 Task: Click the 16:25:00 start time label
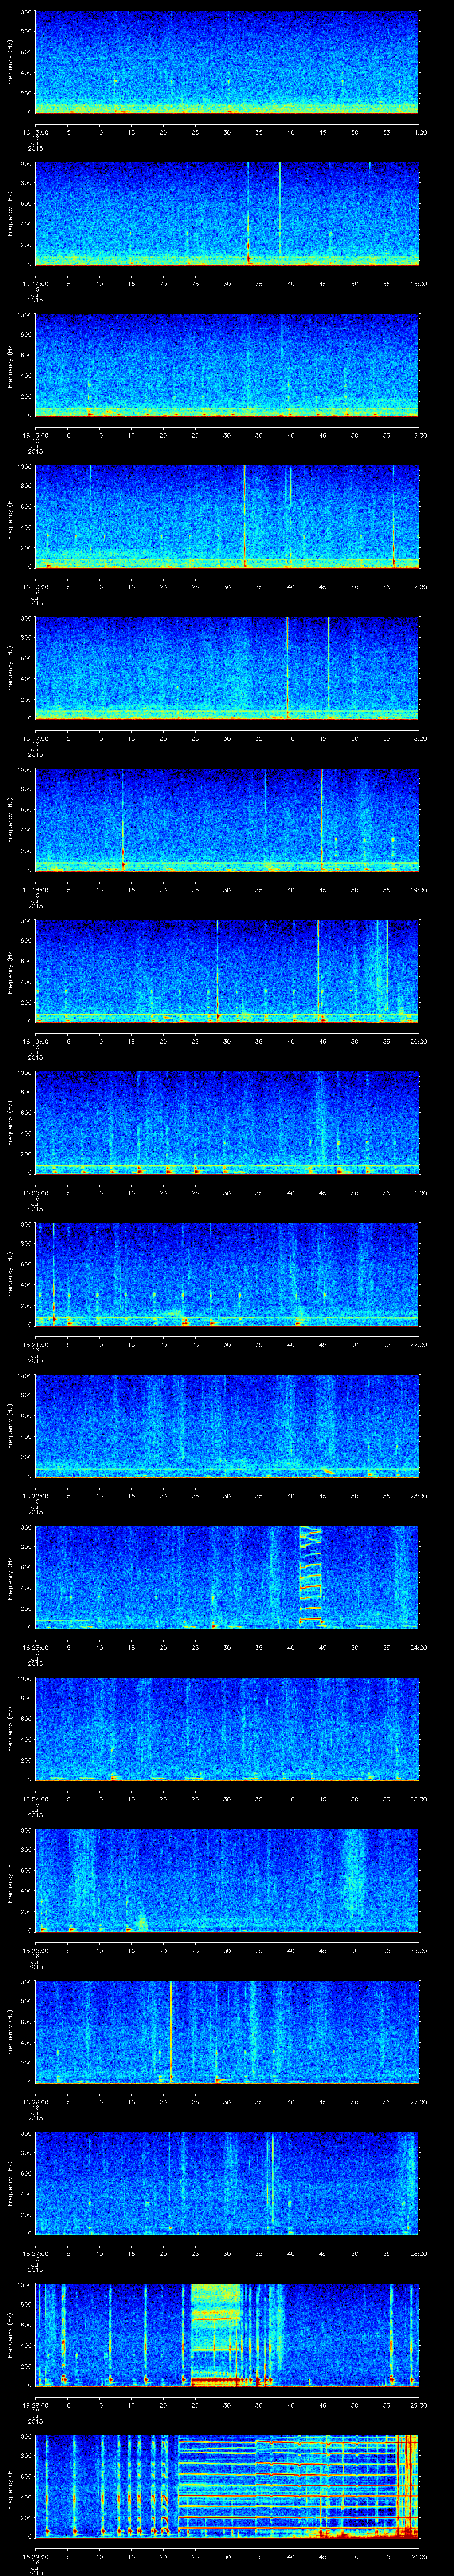pyautogui.click(x=35, y=1950)
